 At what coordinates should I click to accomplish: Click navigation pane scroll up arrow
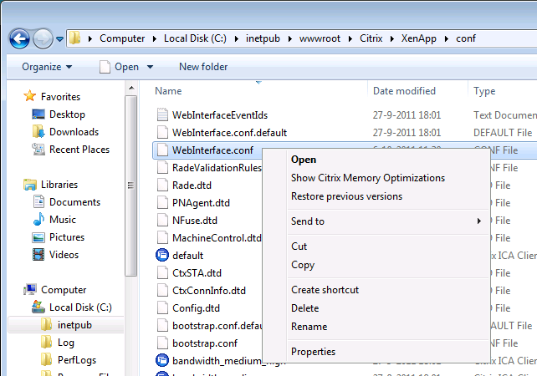(x=131, y=88)
